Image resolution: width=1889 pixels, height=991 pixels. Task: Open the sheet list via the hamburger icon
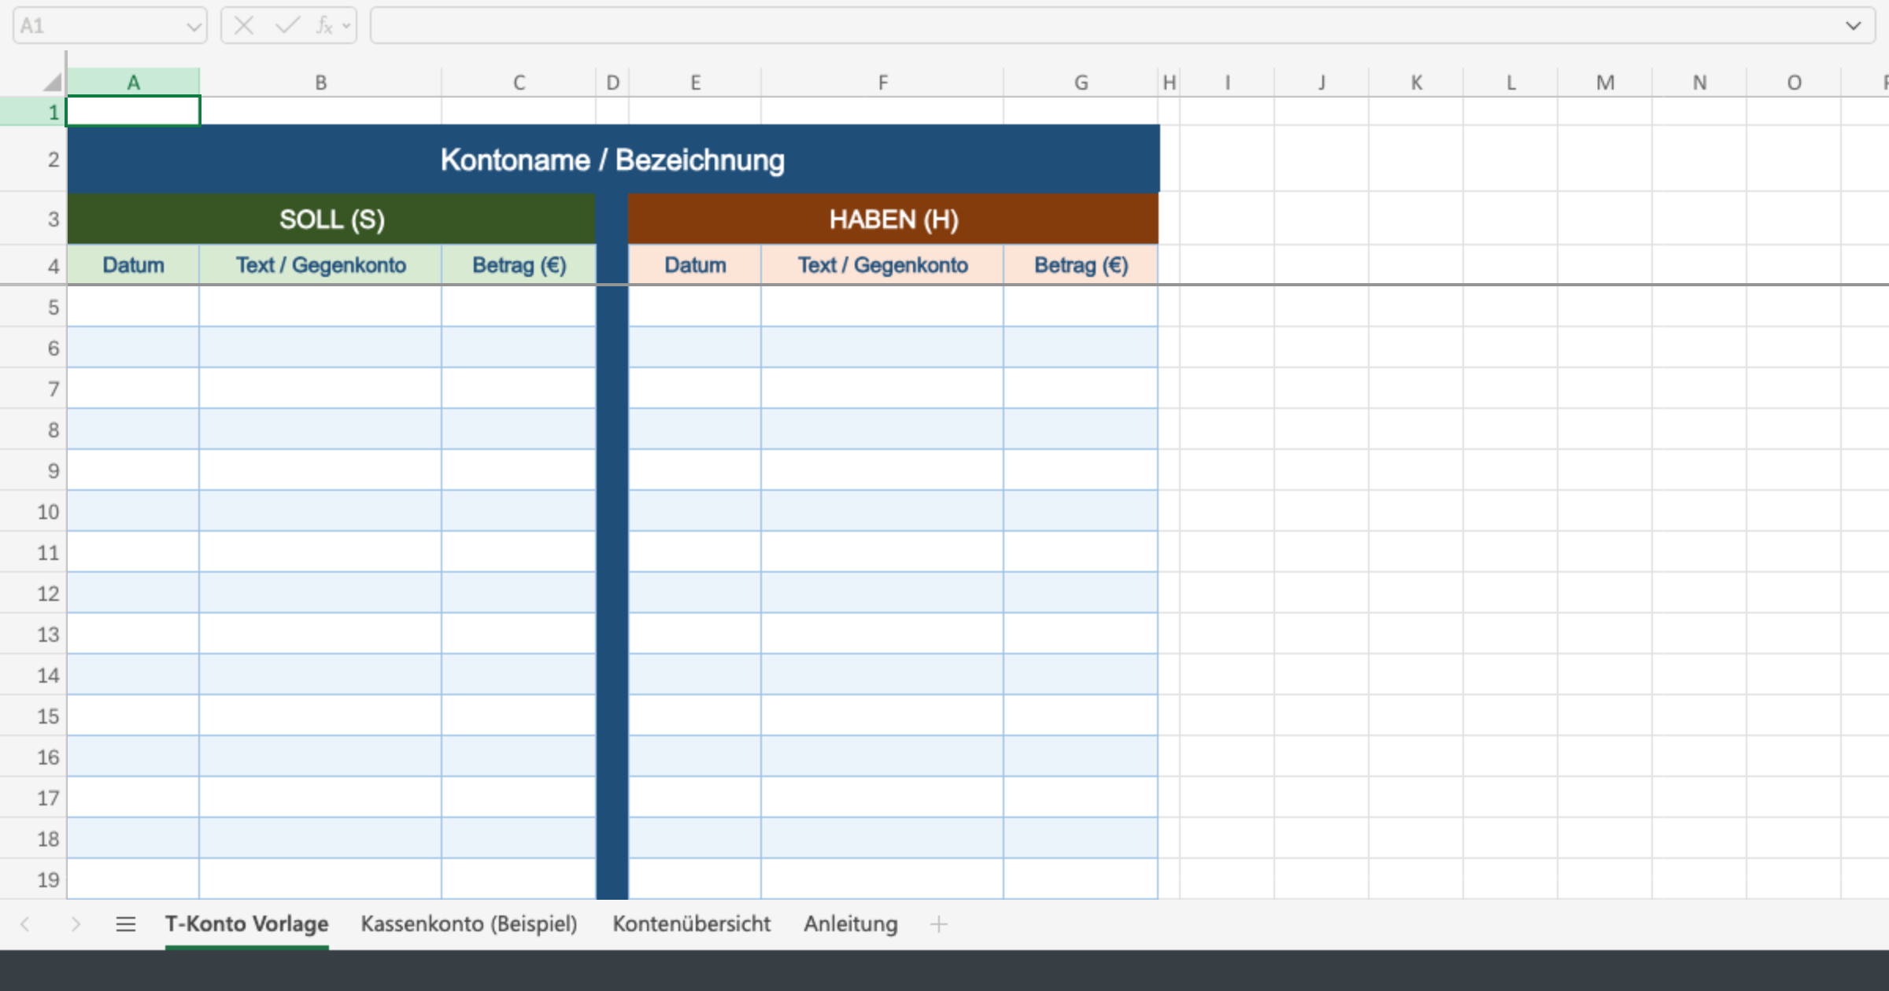pyautogui.click(x=126, y=924)
